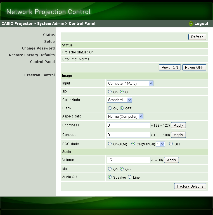Click the volume range (0 ~ 30) text
Viewport: 213px width, 215px height.
[157, 160]
